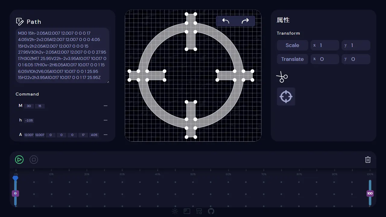Click the Scale button

pyautogui.click(x=293, y=45)
